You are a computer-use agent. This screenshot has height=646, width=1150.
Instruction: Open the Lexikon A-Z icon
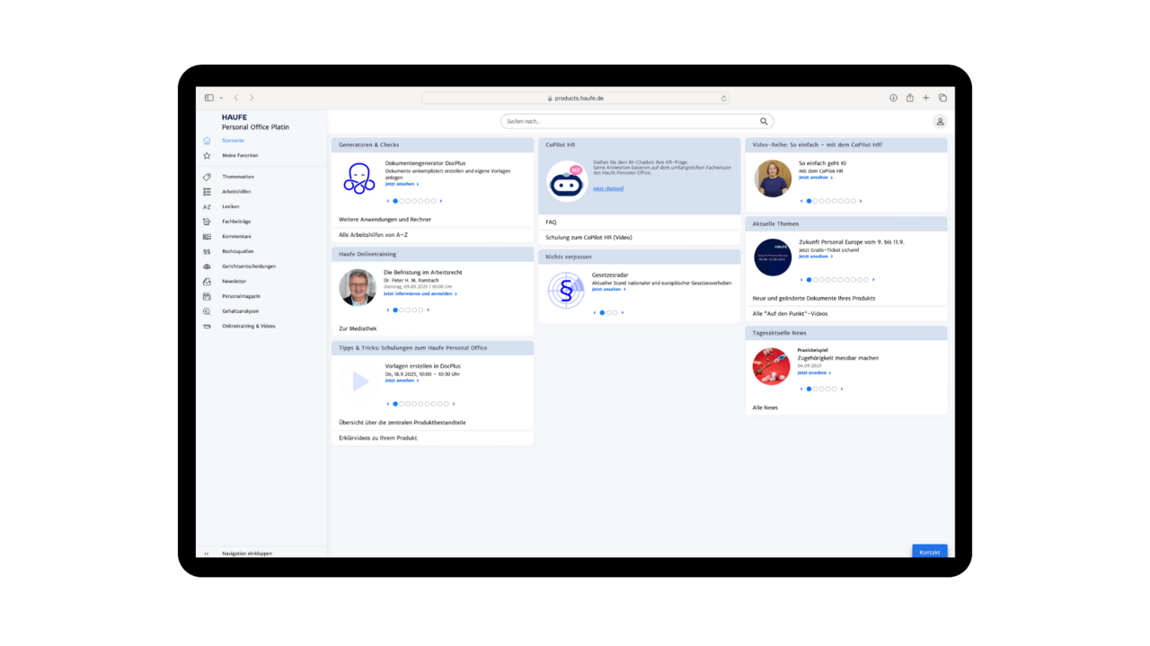207,206
